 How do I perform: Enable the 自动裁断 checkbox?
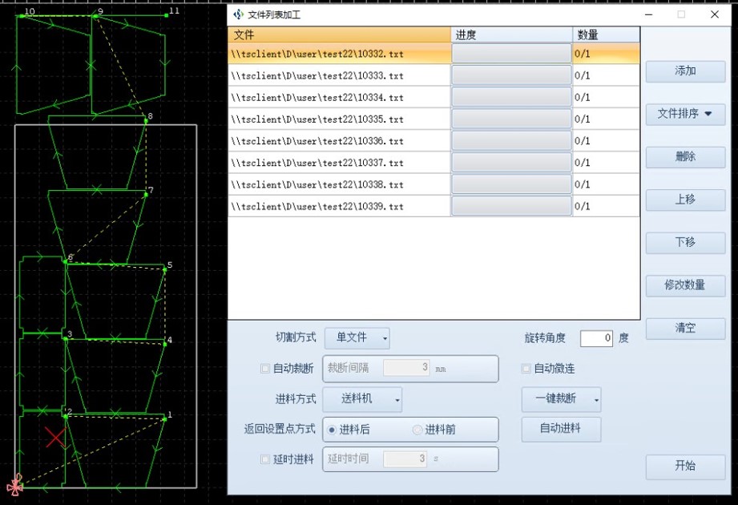point(265,369)
